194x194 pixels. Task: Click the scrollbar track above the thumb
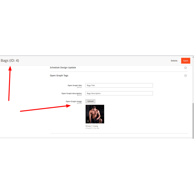click(193, 81)
